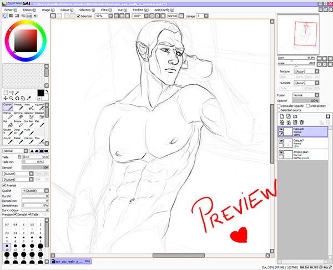Select the zoom magnifier tool

click(x=12, y=98)
